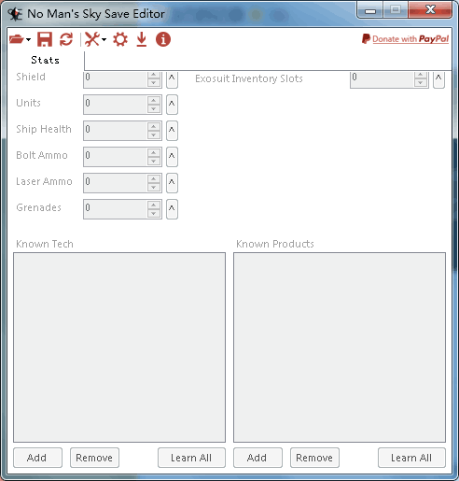Open the Donate with PayPal link
Viewport: 459px width, 481px height.
coord(405,39)
